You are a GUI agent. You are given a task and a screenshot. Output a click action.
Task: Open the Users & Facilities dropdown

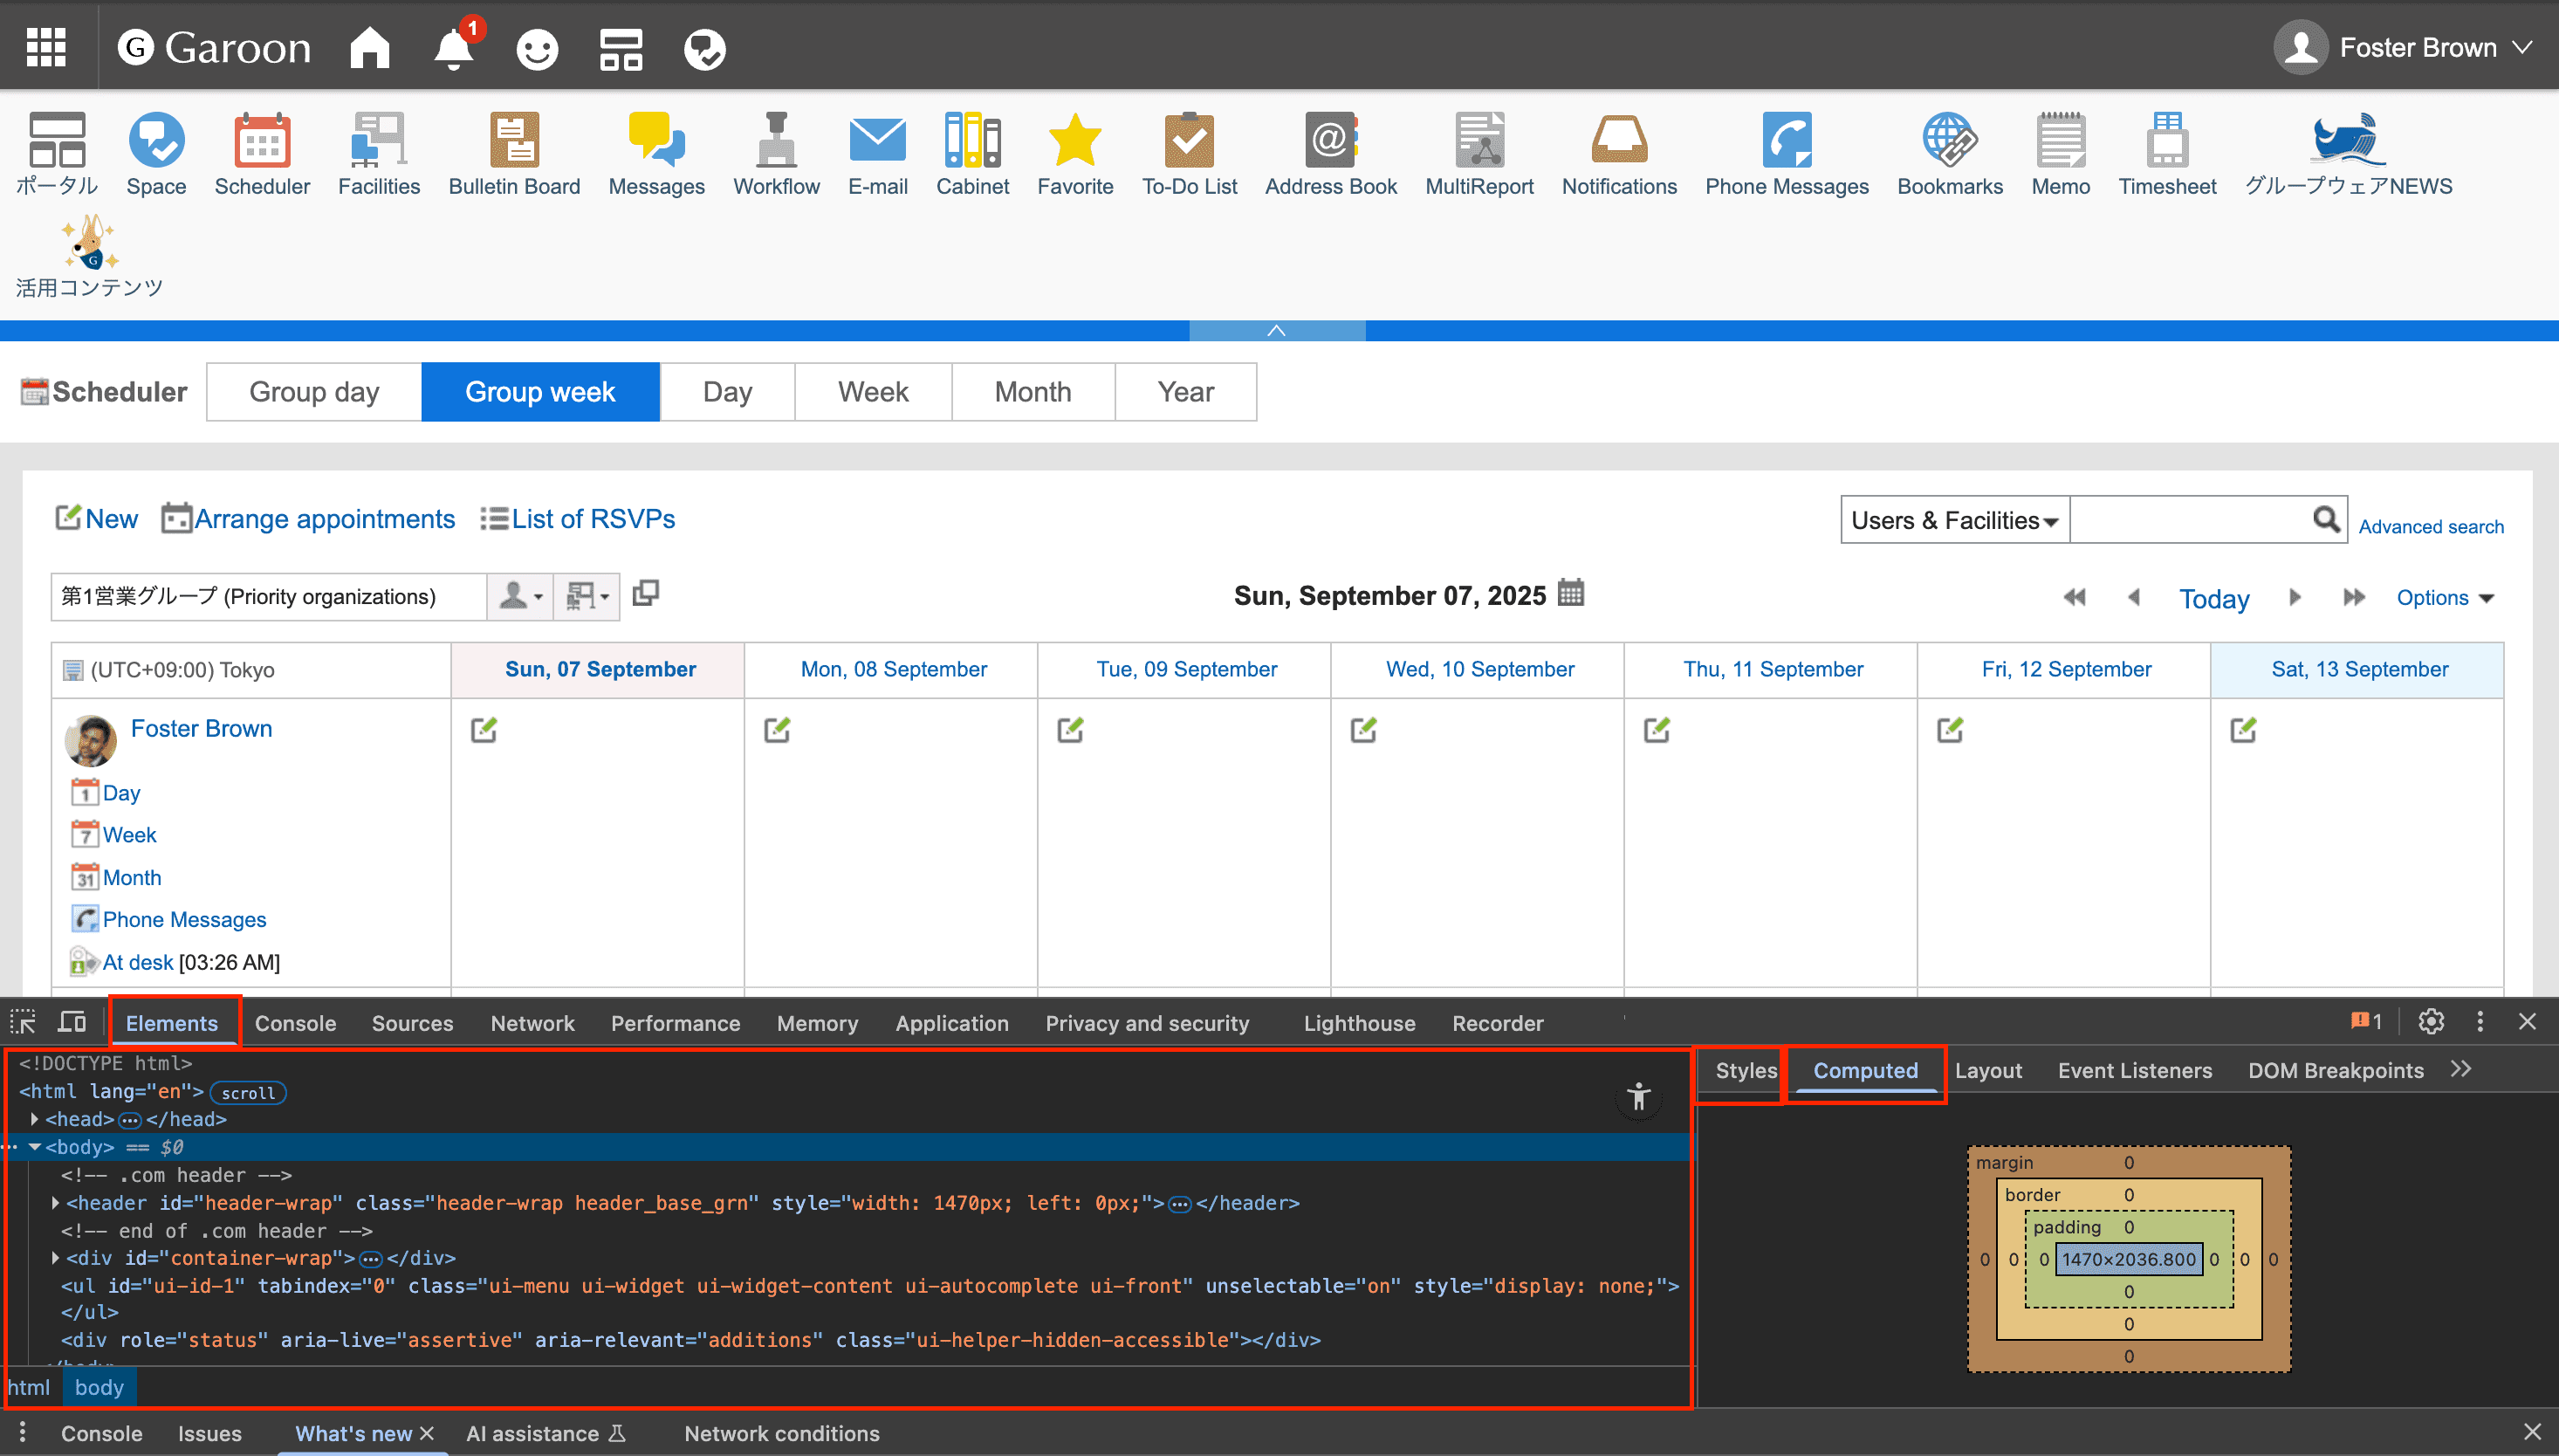1954,520
